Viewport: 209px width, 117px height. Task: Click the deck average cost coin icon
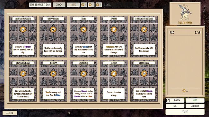click(x=184, y=91)
